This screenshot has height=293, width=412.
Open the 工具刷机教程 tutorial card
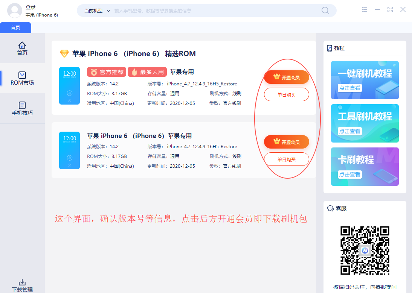365,123
